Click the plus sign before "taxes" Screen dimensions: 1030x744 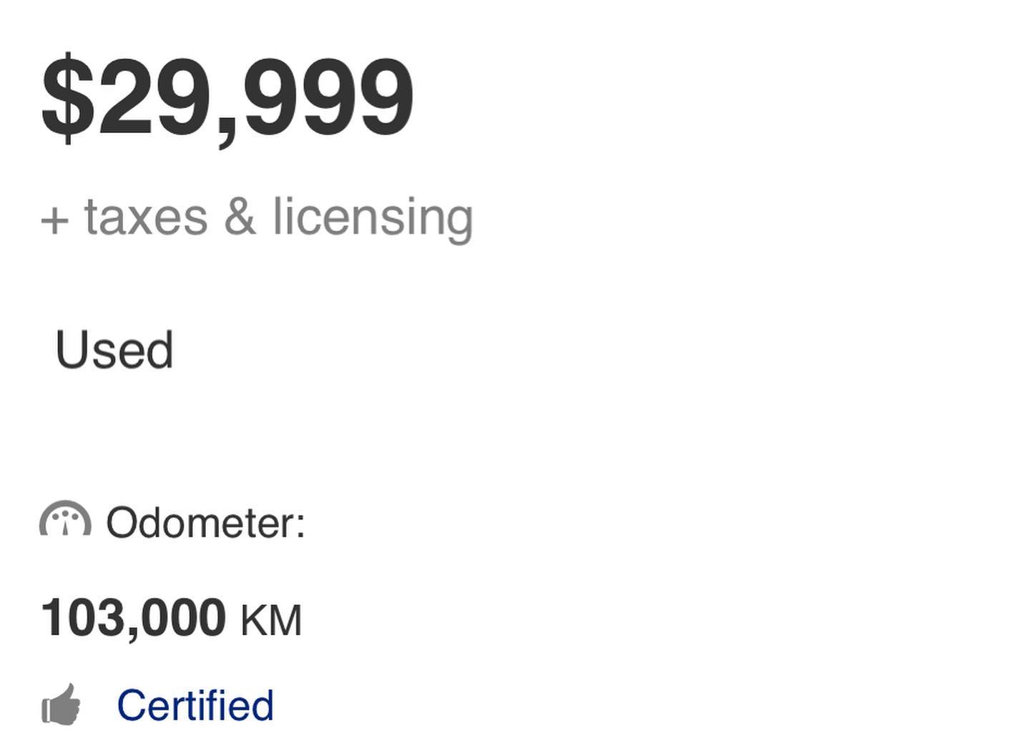tap(54, 220)
